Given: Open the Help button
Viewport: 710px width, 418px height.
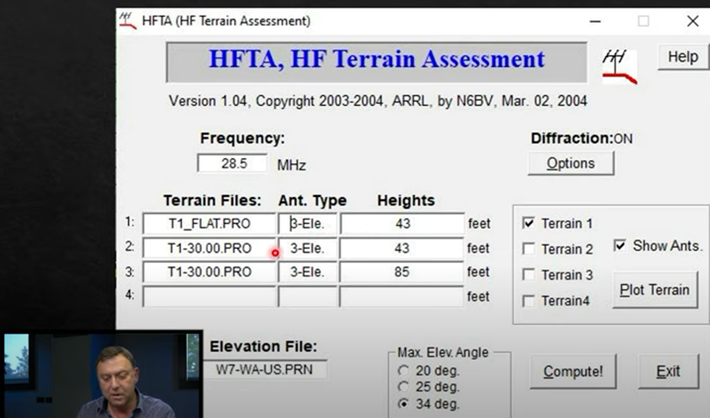Looking at the screenshot, I should [x=683, y=57].
